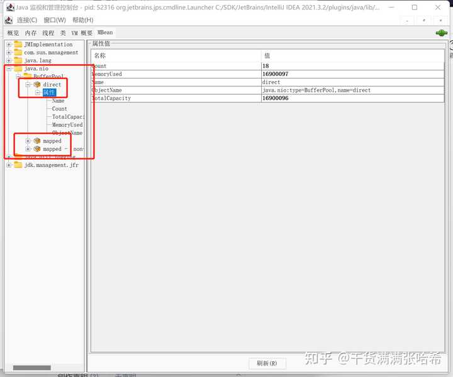Click the Java console icon in title bar

point(10,7)
